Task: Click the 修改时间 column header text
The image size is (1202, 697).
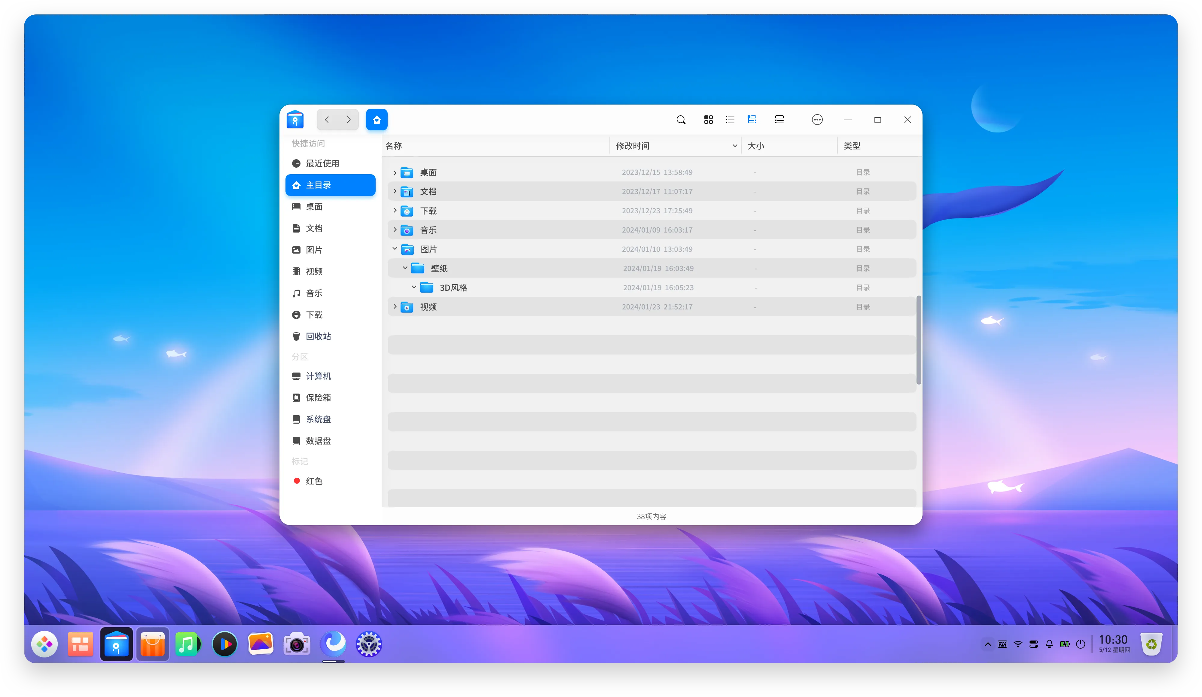Action: pyautogui.click(x=633, y=146)
